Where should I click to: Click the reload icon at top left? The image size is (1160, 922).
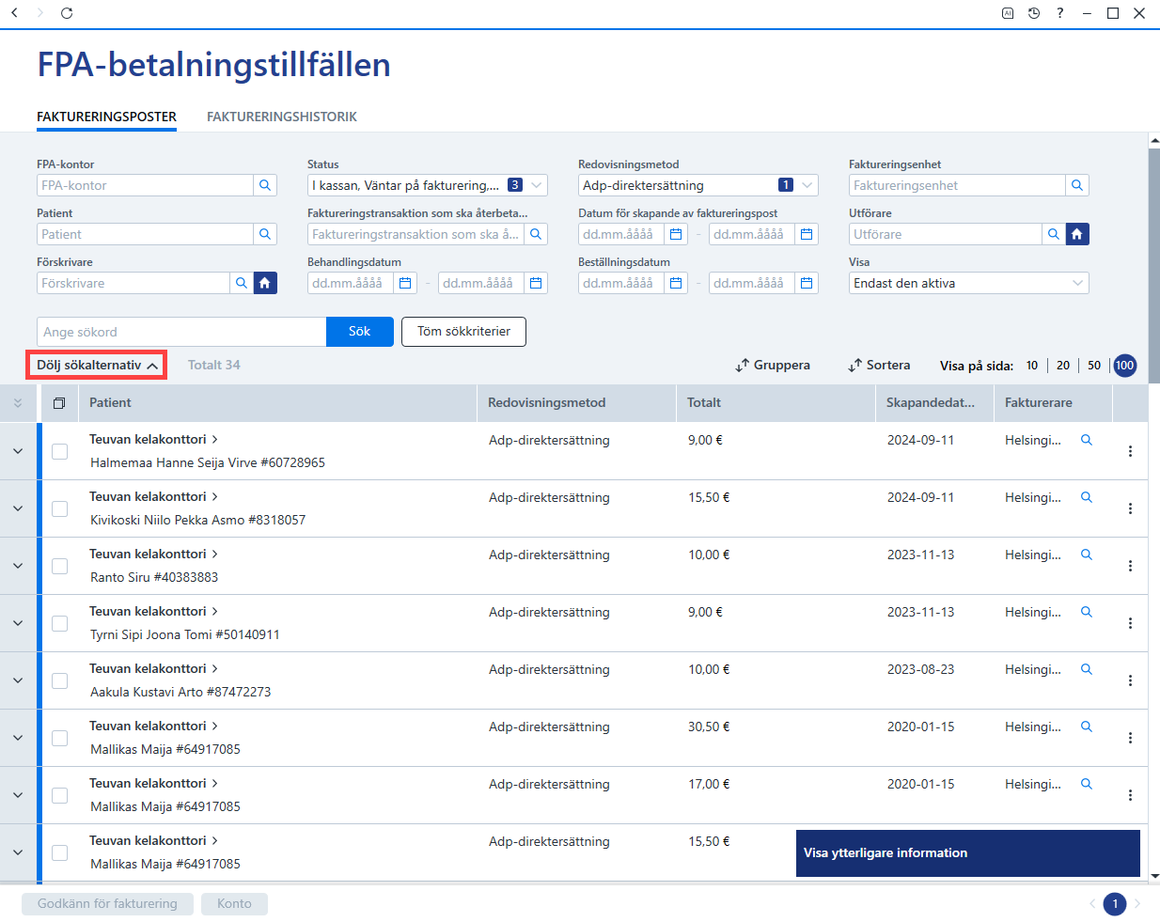pyautogui.click(x=67, y=13)
